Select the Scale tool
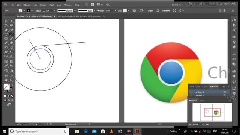 tap(12, 48)
